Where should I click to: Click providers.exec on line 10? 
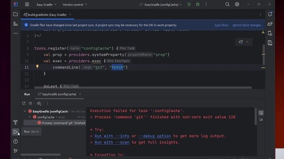pos(85,61)
